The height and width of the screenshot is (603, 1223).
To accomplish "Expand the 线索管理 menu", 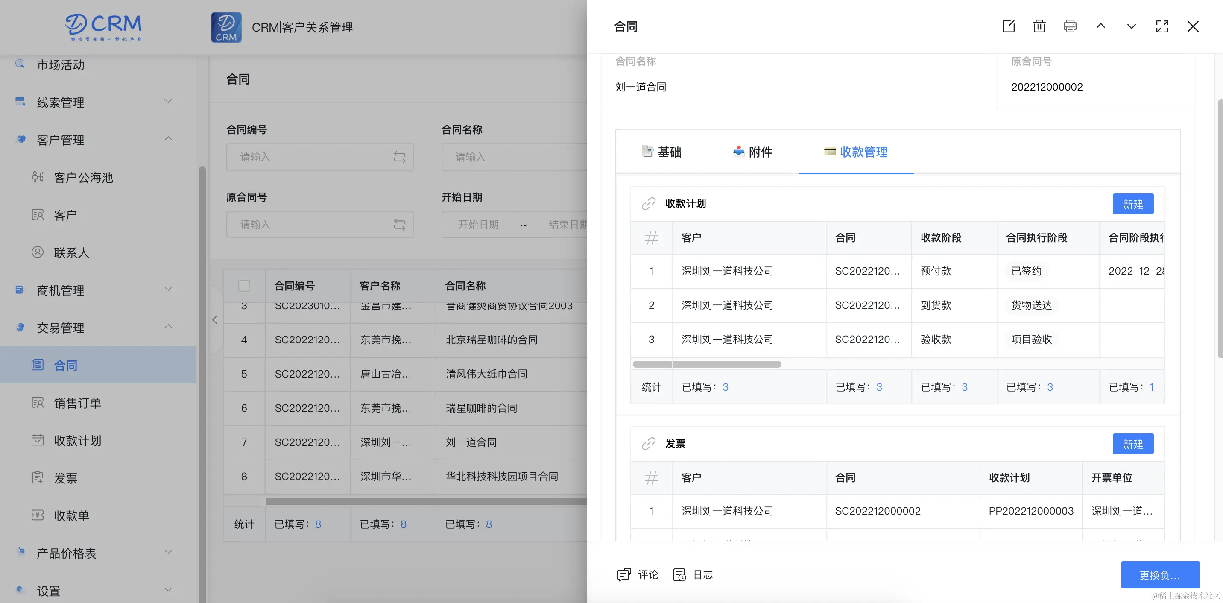I will 168,102.
